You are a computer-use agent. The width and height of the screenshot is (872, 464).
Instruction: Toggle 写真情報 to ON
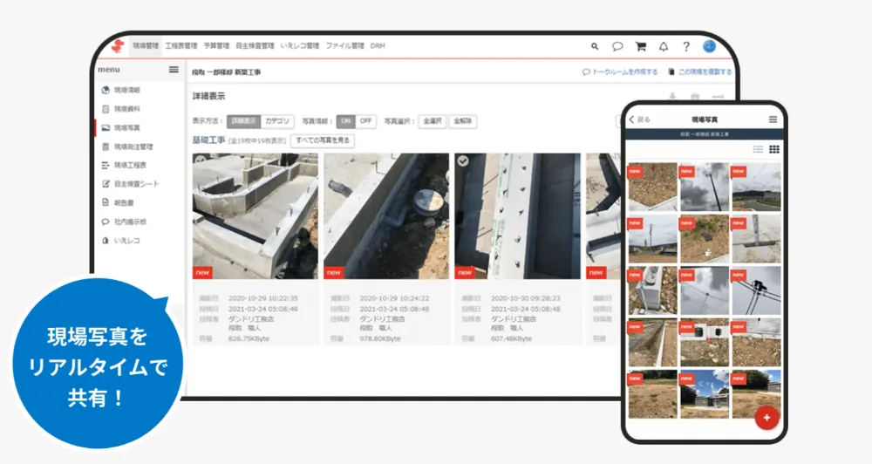click(x=346, y=121)
